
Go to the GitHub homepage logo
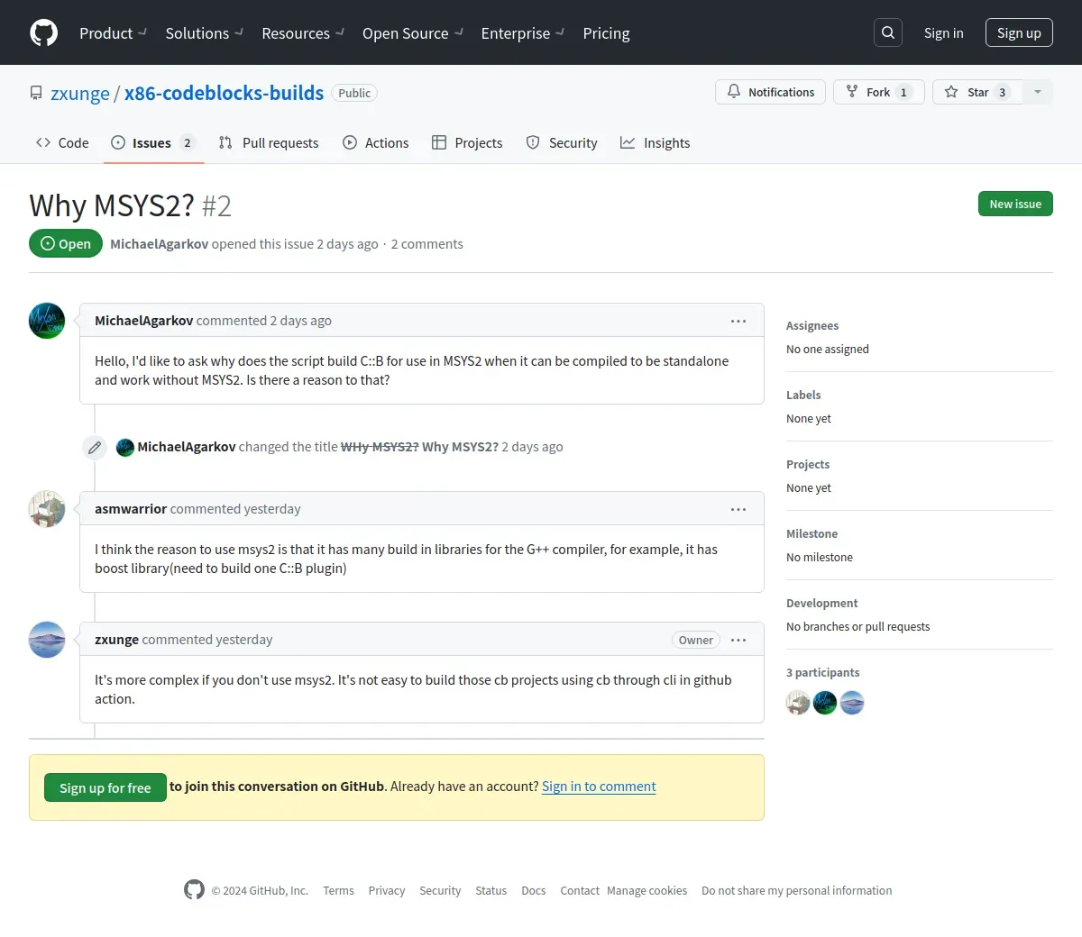coord(43,32)
